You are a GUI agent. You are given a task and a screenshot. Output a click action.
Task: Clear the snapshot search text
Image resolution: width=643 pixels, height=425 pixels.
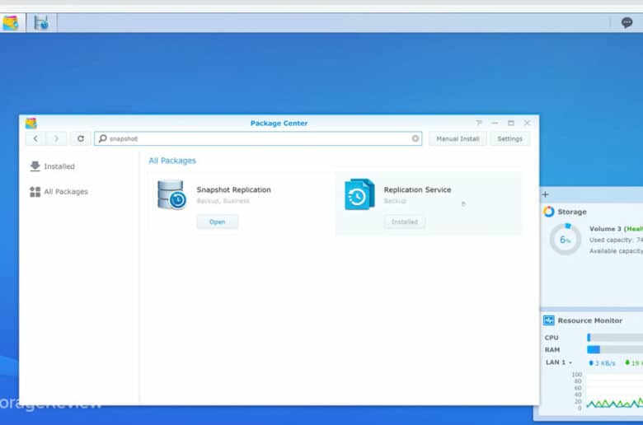[415, 138]
